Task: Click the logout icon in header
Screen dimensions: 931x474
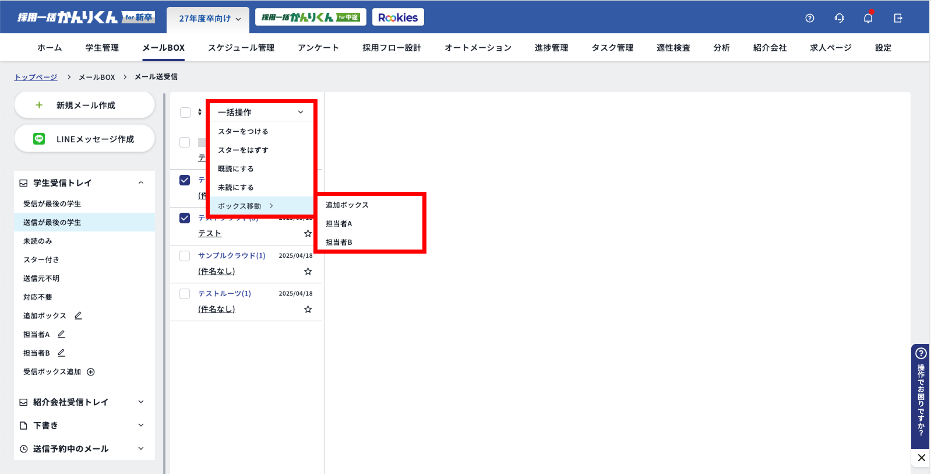Action: [x=898, y=18]
